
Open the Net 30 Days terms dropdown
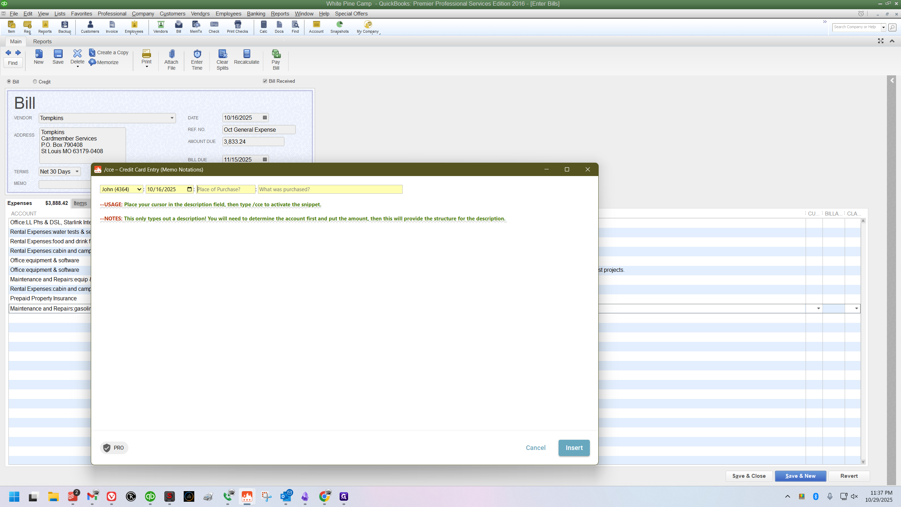pos(77,171)
